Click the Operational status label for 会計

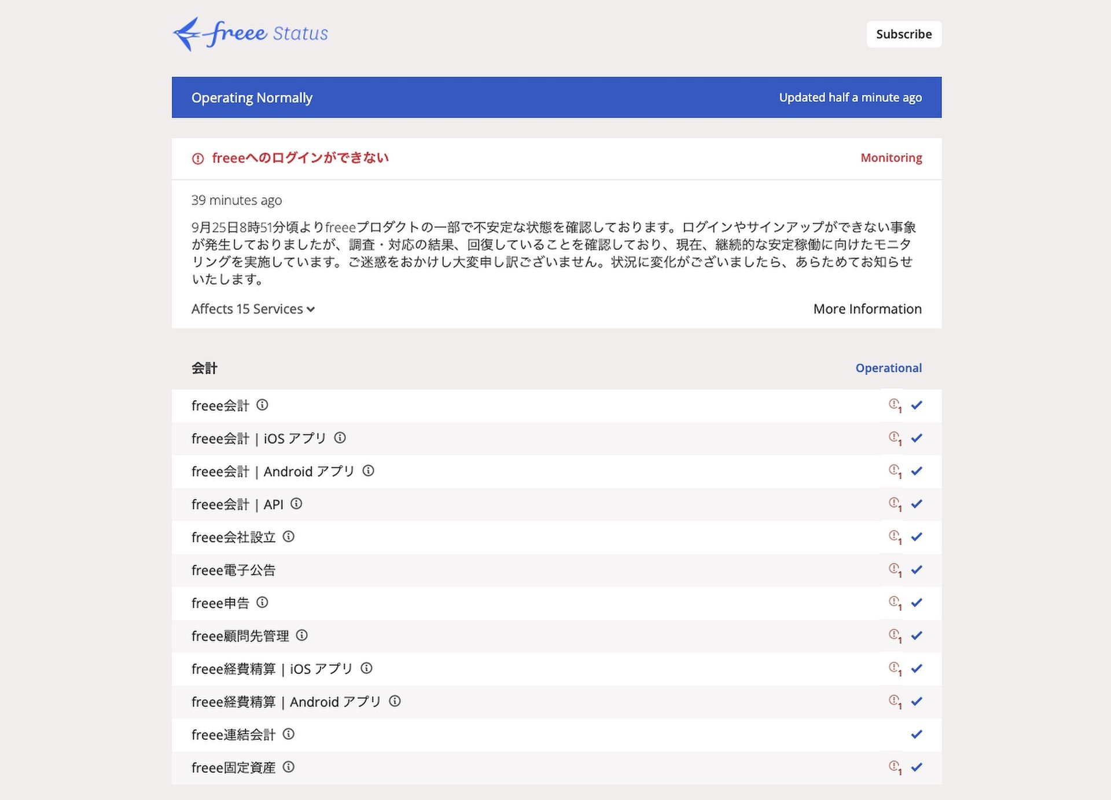pos(888,368)
